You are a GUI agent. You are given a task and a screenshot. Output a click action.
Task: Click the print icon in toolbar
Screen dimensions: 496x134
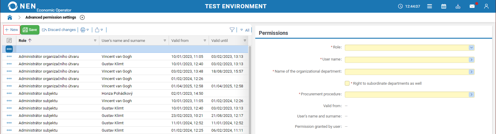(x=83, y=30)
